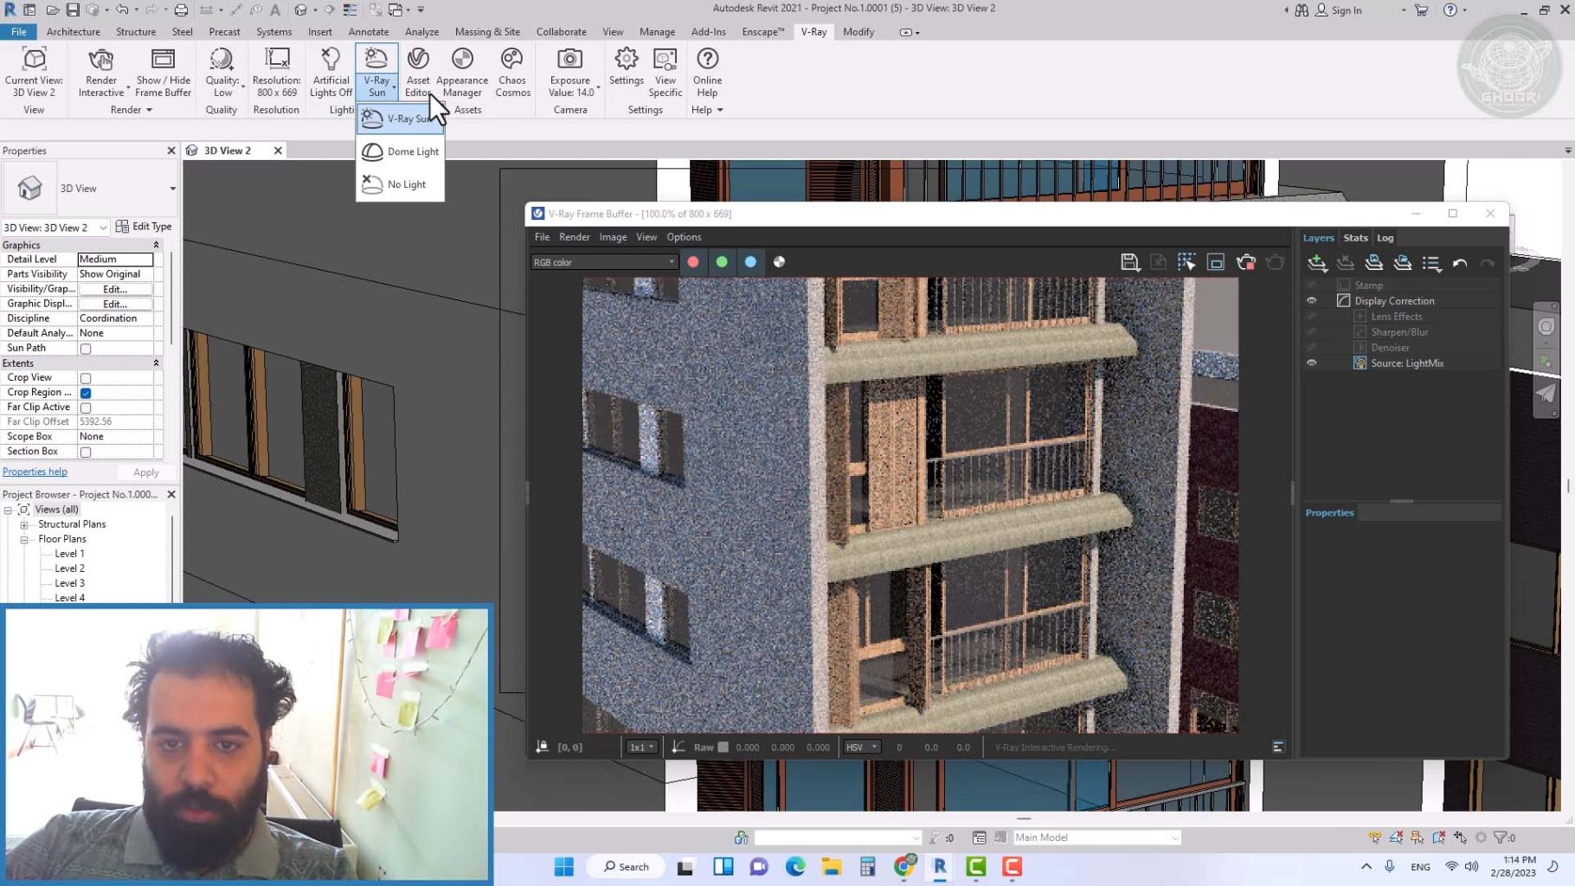Select Level 3 floor plan
The width and height of the screenshot is (1575, 886).
pyautogui.click(x=69, y=583)
